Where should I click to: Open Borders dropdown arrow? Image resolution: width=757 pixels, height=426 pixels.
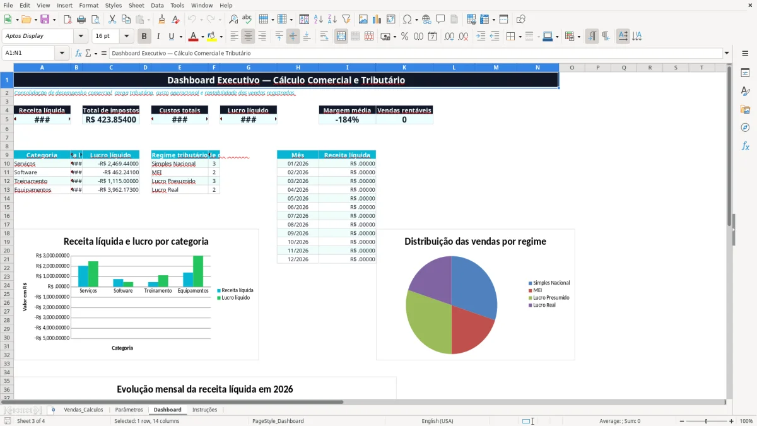(519, 37)
